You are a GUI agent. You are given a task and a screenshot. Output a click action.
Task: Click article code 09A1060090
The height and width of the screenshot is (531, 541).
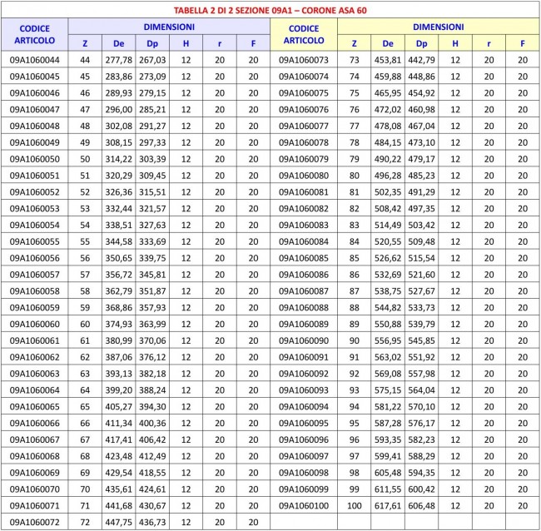(x=304, y=340)
